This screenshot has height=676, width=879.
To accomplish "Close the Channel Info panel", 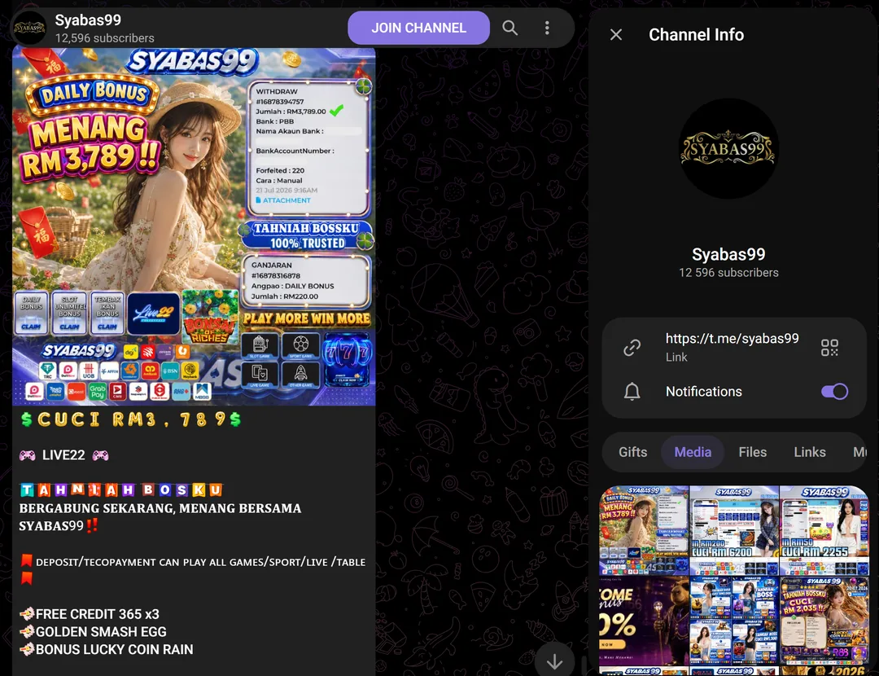I will (x=615, y=35).
